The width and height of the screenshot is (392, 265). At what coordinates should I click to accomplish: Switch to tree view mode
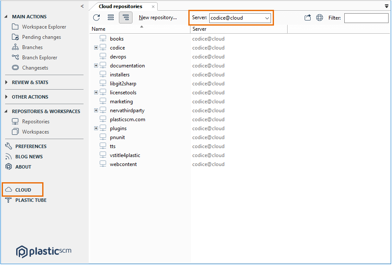coord(126,17)
